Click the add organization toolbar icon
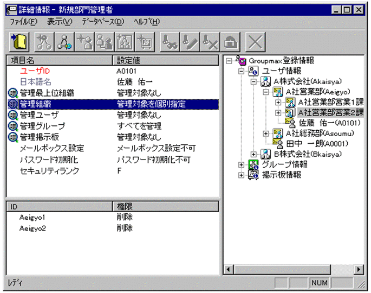 click(64, 42)
